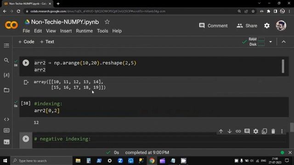Open the View menu
Screen dimensions: 294x165
pos(51,31)
